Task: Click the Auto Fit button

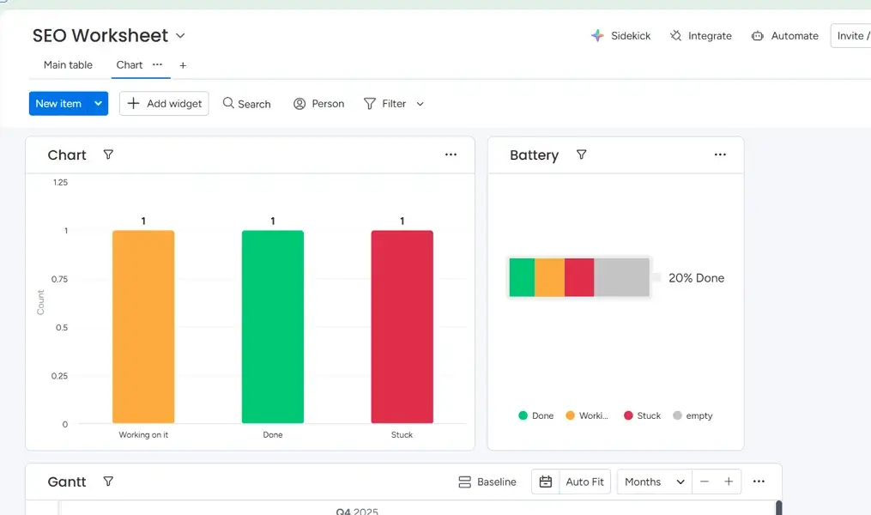Action: tap(584, 482)
